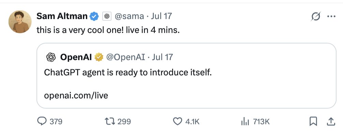
Task: Click Sam Altman's blue verified badge
Action: pyautogui.click(x=94, y=16)
